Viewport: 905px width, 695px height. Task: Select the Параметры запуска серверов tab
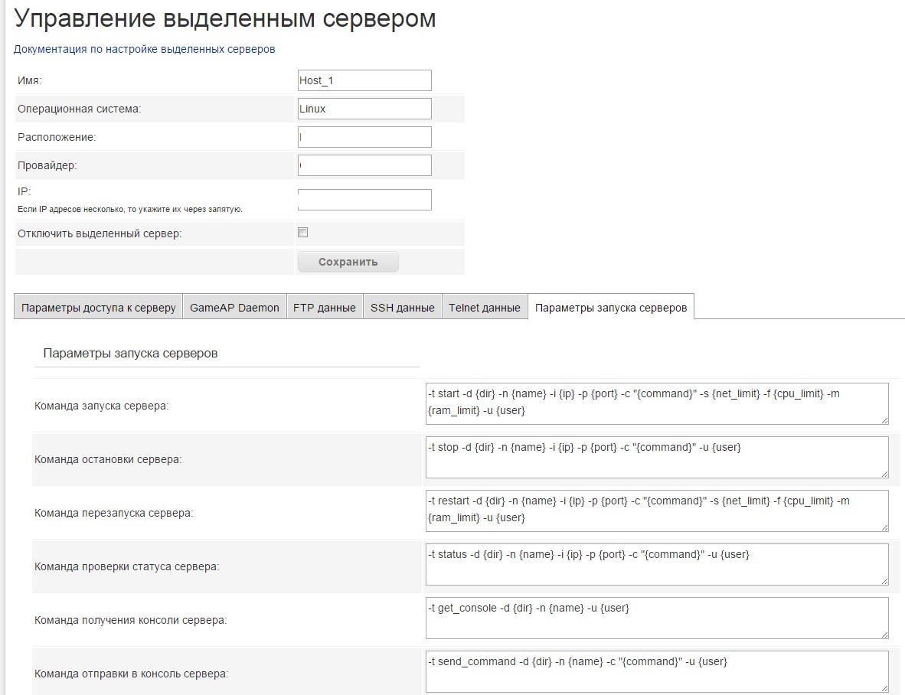click(x=611, y=308)
